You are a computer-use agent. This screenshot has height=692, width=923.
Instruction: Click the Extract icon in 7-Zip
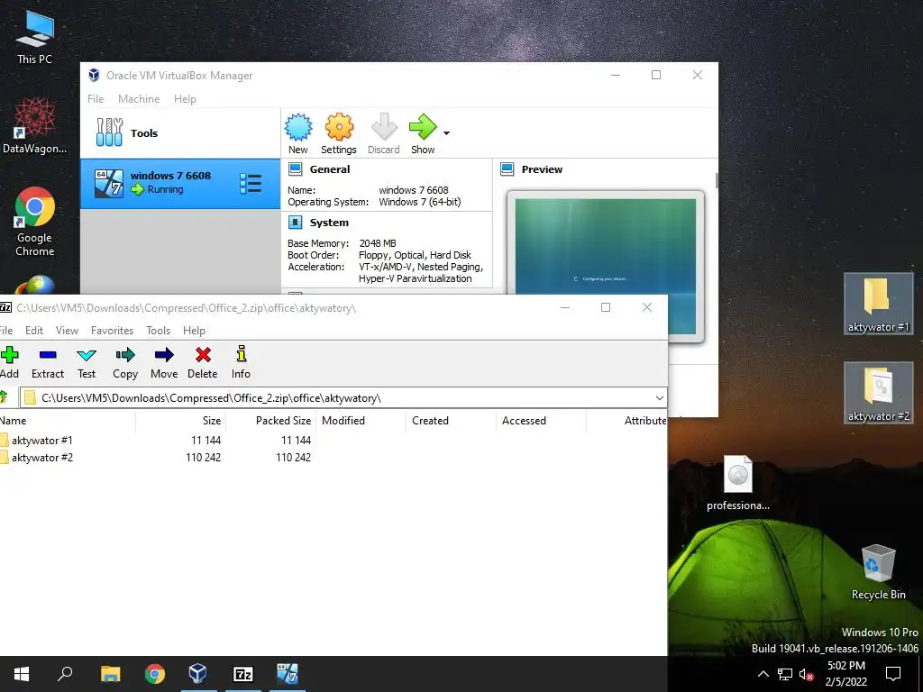coord(48,362)
